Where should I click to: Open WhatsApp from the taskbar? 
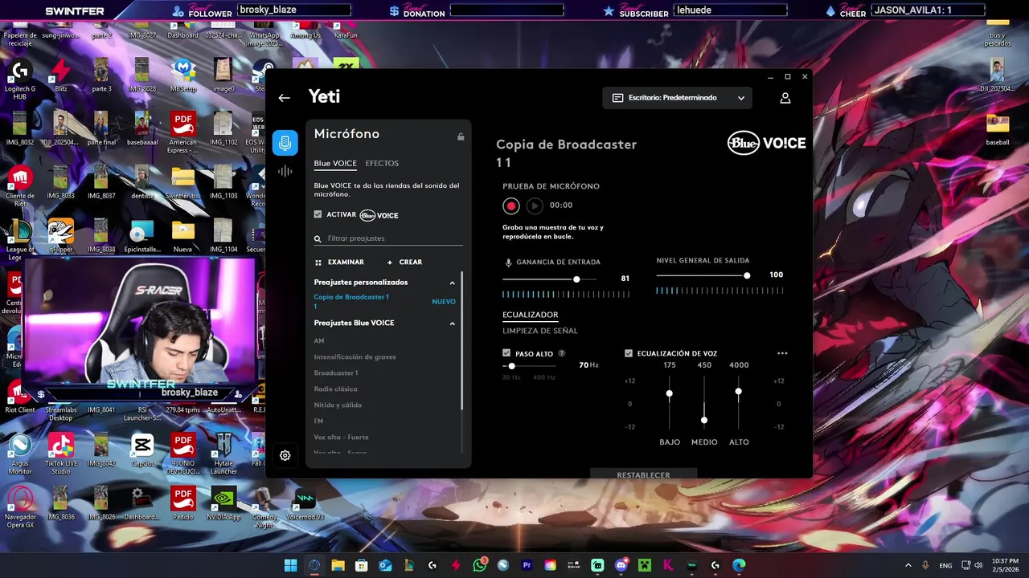tap(480, 565)
